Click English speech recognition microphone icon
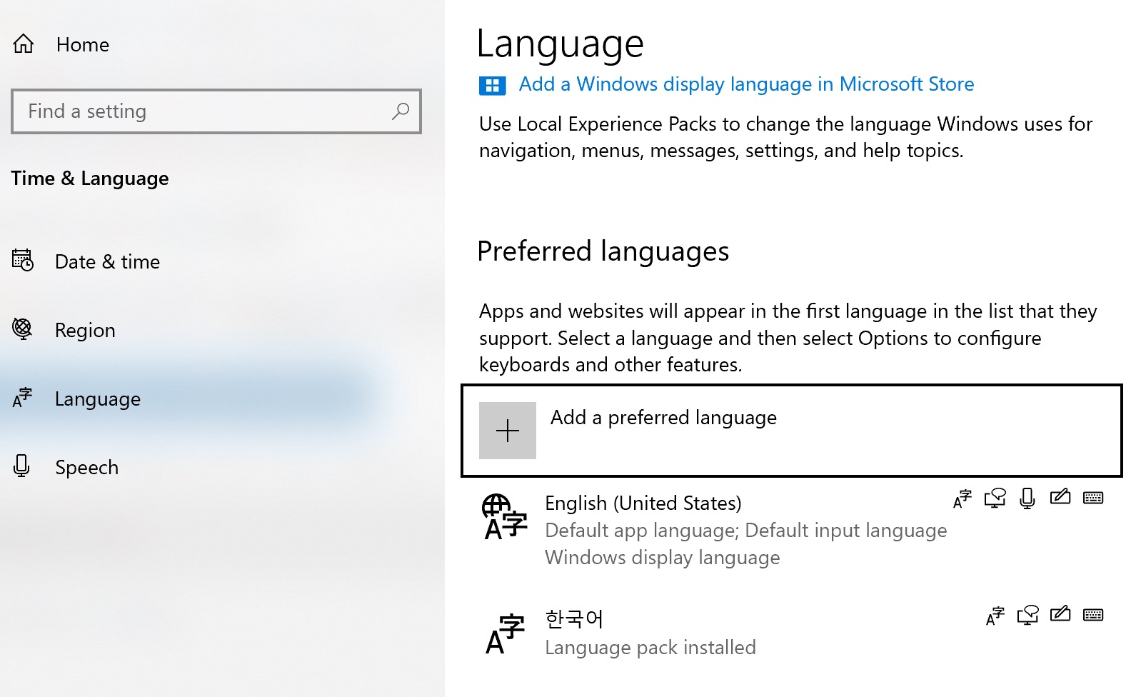This screenshot has height=697, width=1141. pyautogui.click(x=1027, y=498)
